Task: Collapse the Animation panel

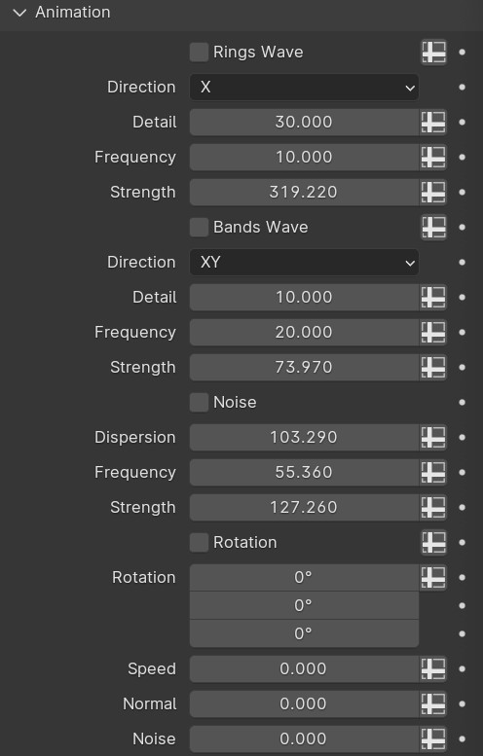Action: (x=19, y=13)
